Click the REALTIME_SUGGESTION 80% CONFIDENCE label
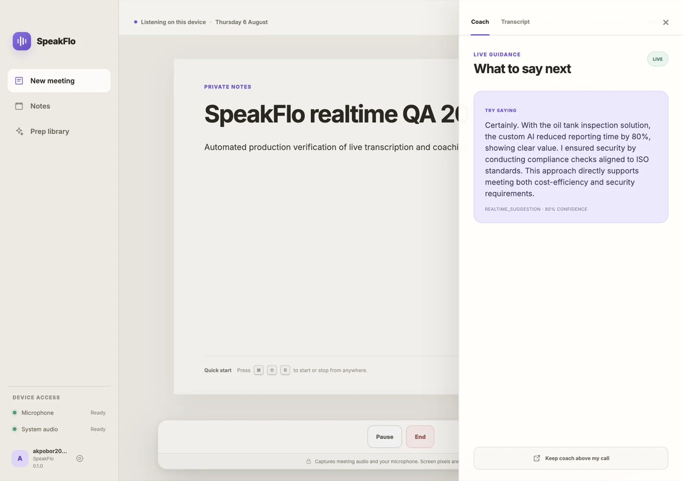 click(536, 209)
